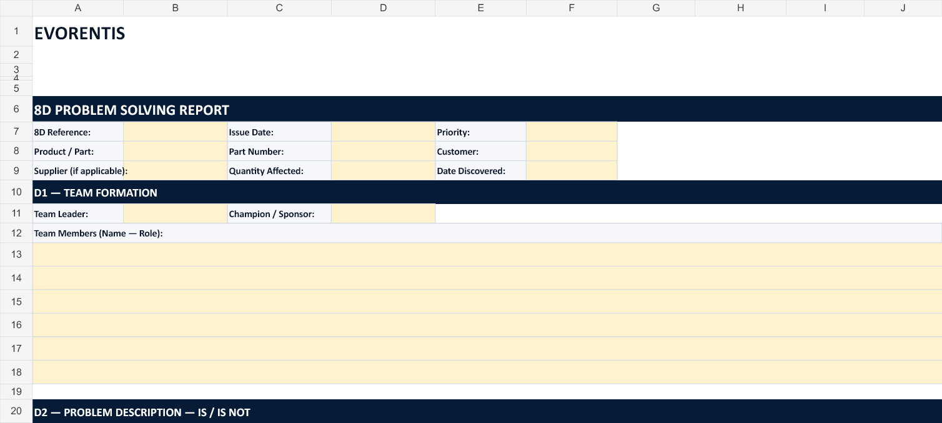Select column E header

tap(480, 7)
